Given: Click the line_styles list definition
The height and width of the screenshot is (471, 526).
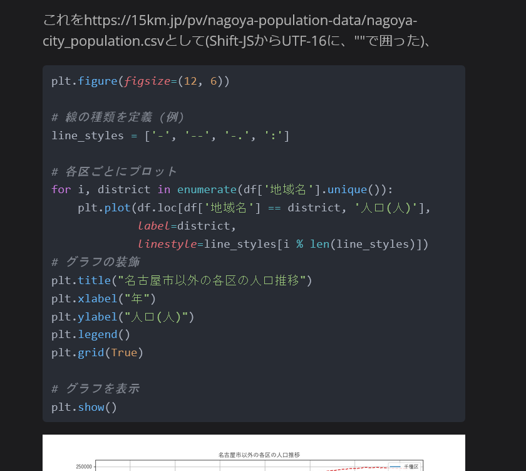Looking at the screenshot, I should pos(169,135).
